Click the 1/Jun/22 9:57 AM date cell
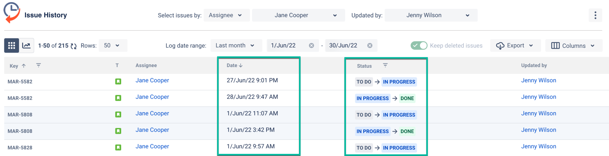The image size is (609, 156). pyautogui.click(x=251, y=146)
